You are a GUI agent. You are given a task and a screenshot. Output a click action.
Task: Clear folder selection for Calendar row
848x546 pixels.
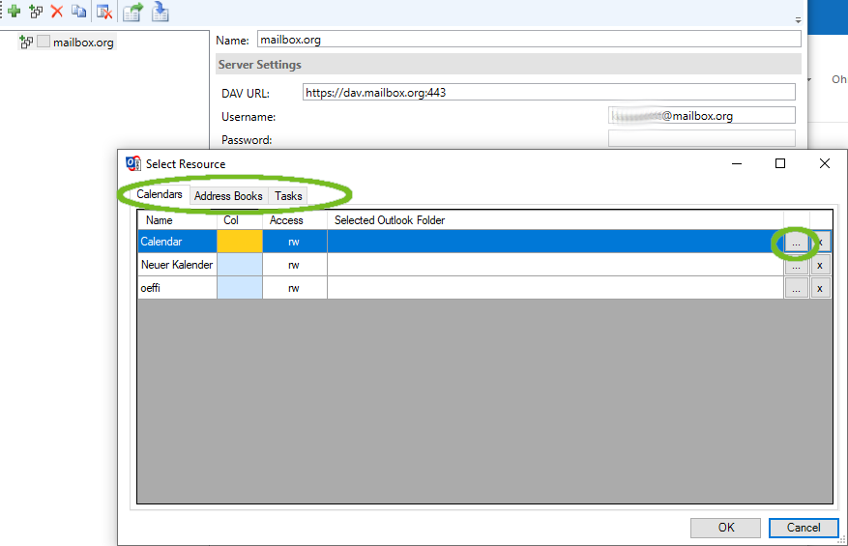pyautogui.click(x=820, y=243)
